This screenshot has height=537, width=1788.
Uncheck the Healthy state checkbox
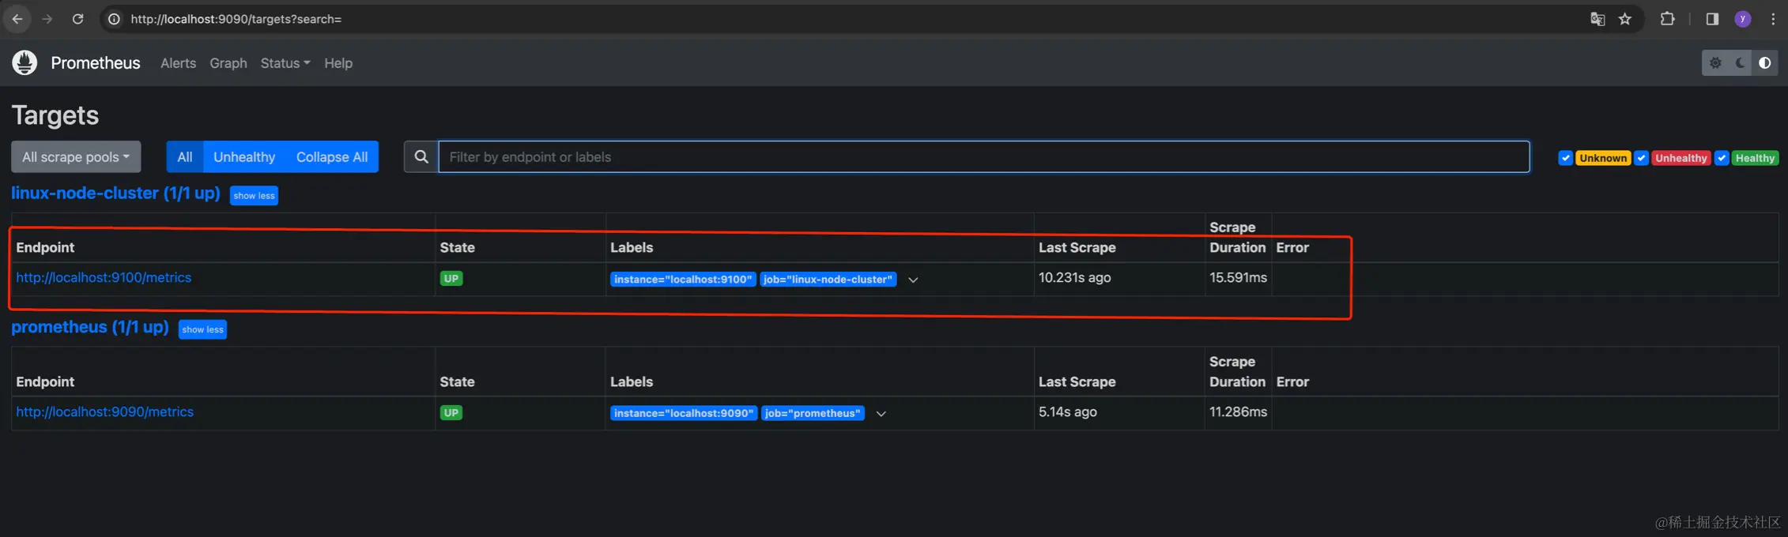(x=1722, y=158)
